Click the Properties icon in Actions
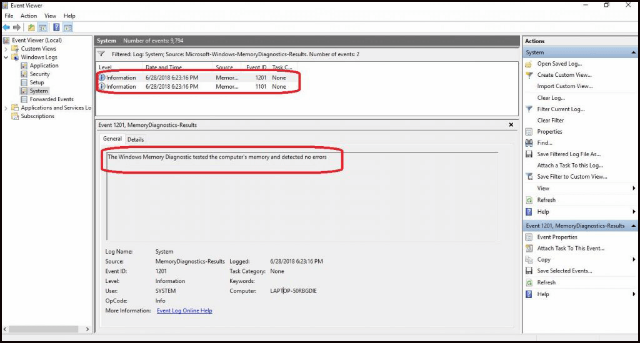 coord(529,132)
